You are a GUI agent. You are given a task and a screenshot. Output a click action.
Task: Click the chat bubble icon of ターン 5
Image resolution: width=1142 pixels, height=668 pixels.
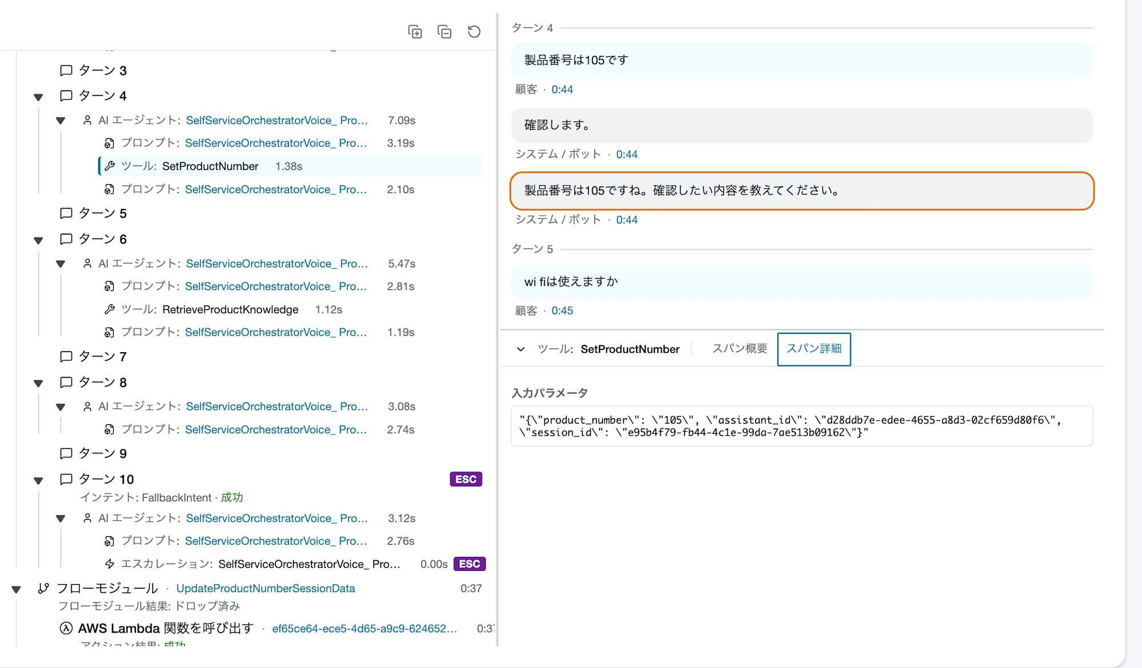[x=66, y=213]
